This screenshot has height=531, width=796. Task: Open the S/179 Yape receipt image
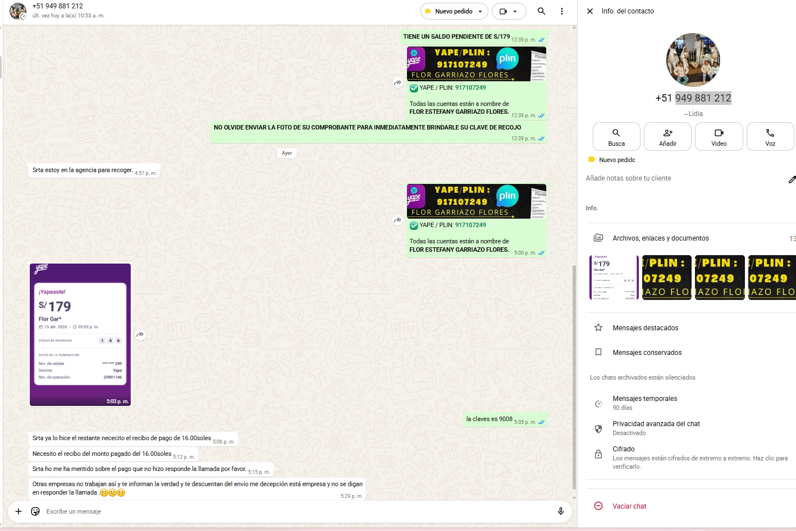point(80,334)
